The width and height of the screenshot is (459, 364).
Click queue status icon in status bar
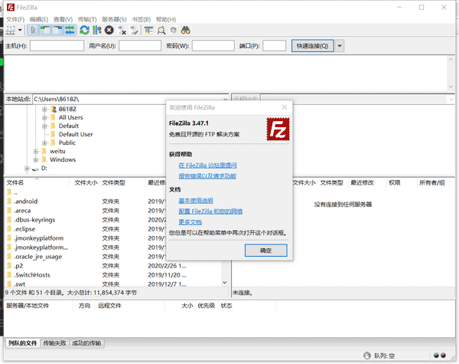point(366,356)
